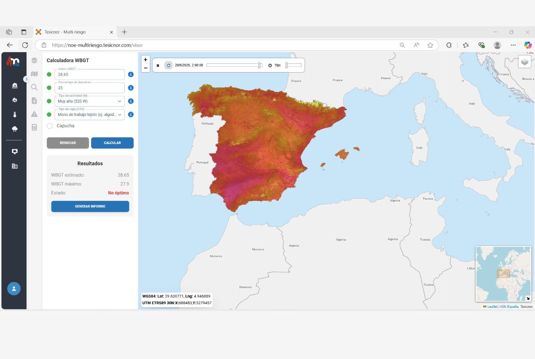This screenshot has width=535, height=359.
Task: Open the warning alerts triangle icon
Action: tap(34, 114)
